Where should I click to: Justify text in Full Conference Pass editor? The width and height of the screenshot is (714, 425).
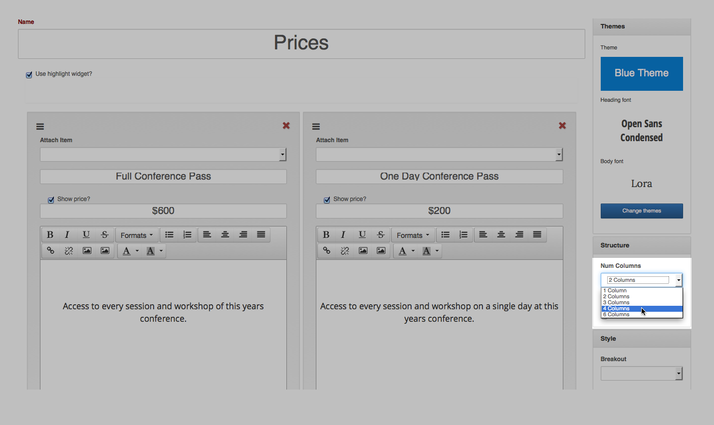pos(261,235)
